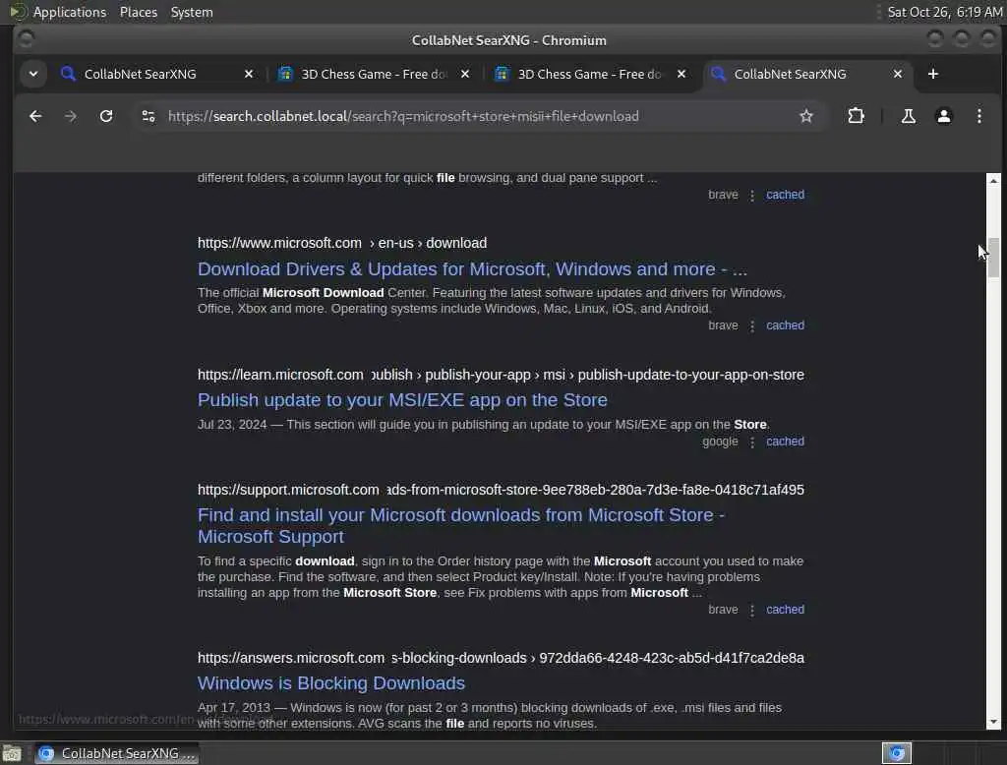
Task: Switch to the first 3D Chess Game tab
Action: point(373,74)
